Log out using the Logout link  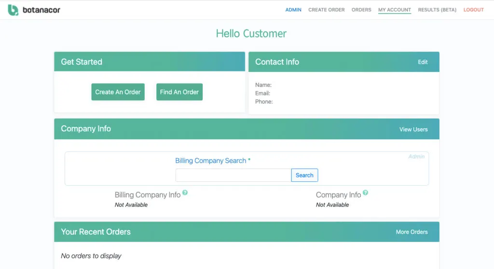[473, 10]
